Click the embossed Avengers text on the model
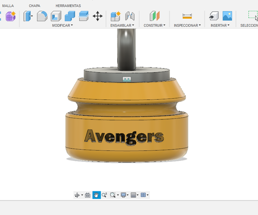 point(124,137)
